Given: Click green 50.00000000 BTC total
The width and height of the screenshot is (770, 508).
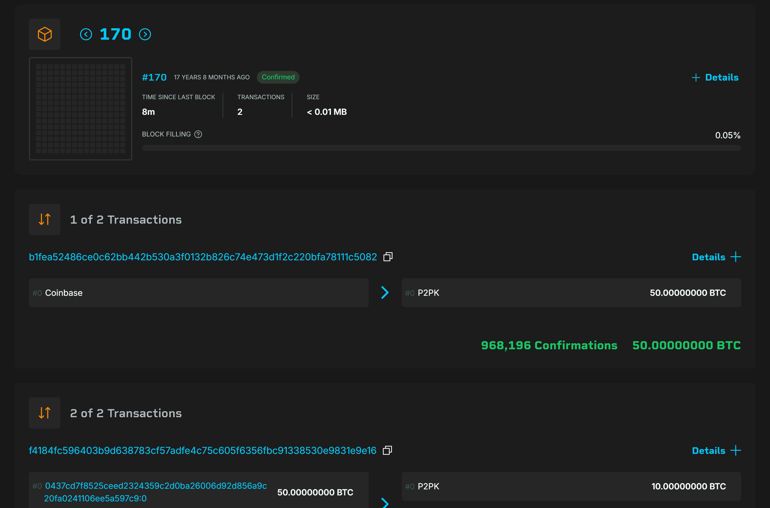Looking at the screenshot, I should pos(687,345).
